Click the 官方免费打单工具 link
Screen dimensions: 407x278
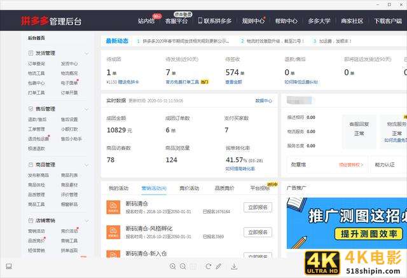coord(183,82)
